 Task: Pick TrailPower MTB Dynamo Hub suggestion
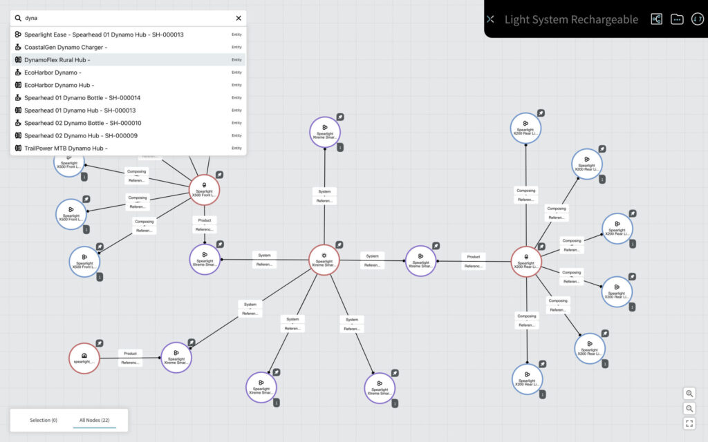[66, 148]
